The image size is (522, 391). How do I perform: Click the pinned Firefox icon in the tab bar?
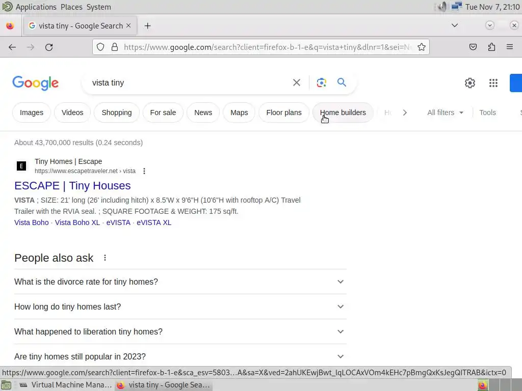pos(10,26)
